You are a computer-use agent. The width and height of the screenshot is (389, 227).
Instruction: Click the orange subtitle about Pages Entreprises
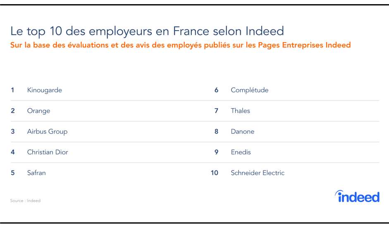(x=180, y=45)
